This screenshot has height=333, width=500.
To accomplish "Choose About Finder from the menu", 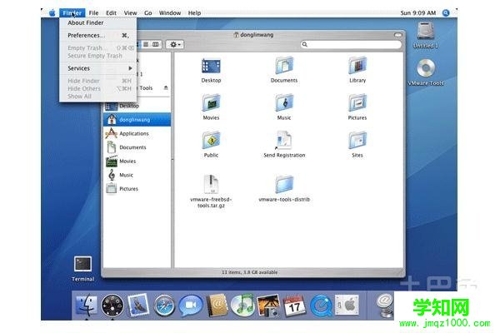I will [x=97, y=22].
